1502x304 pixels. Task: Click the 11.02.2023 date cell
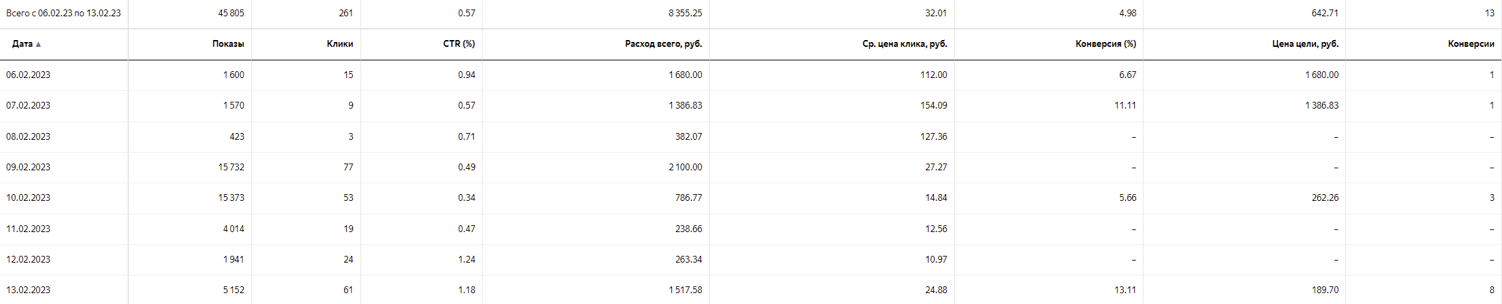29,229
